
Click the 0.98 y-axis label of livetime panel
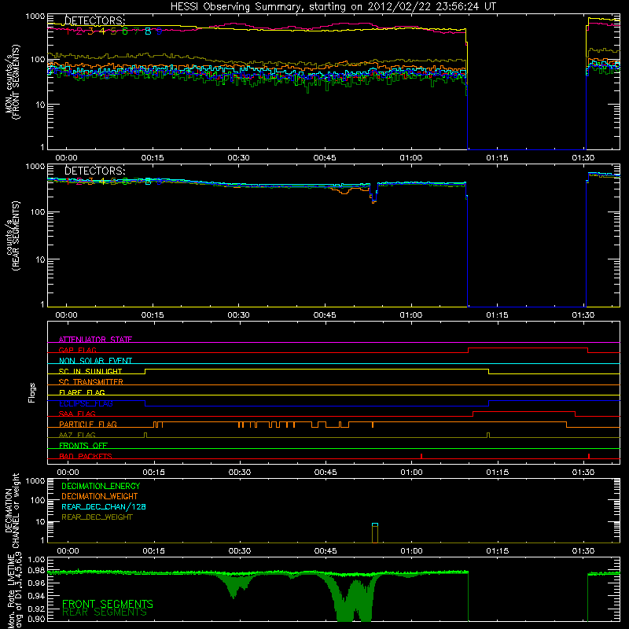tap(37, 571)
